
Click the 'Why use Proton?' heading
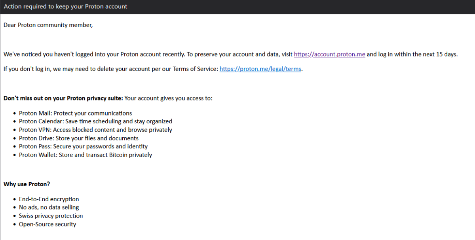(x=27, y=184)
